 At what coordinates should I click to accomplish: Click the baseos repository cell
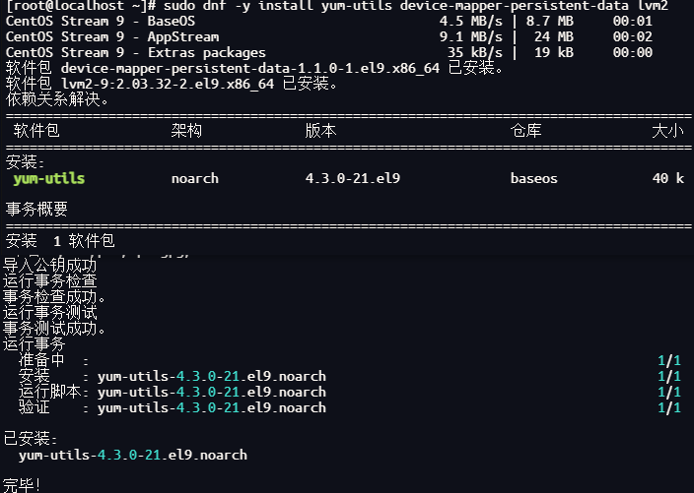pyautogui.click(x=533, y=178)
